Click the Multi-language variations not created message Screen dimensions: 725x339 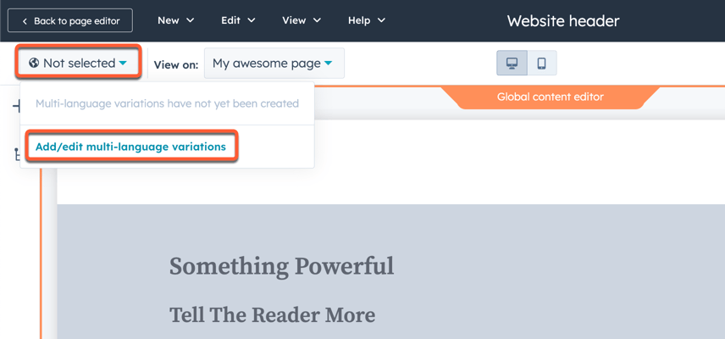167,103
